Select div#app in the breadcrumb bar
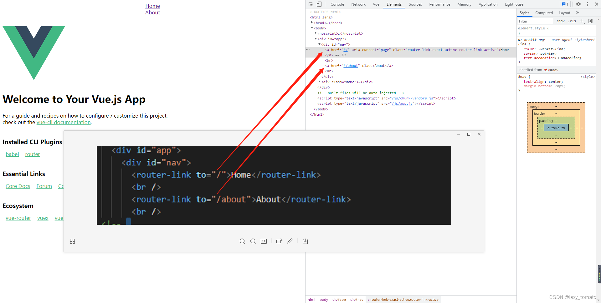 [339, 300]
